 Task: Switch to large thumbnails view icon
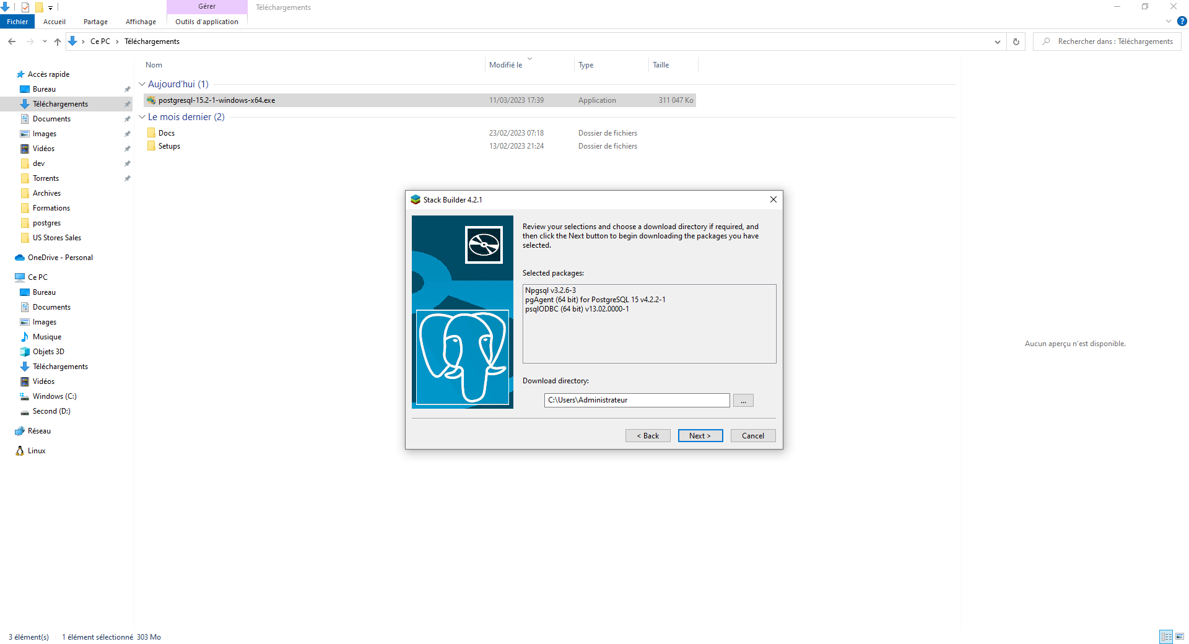pyautogui.click(x=1180, y=637)
